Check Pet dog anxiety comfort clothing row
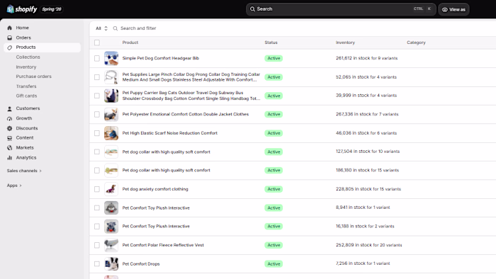This screenshot has width=496, height=279. 97,189
